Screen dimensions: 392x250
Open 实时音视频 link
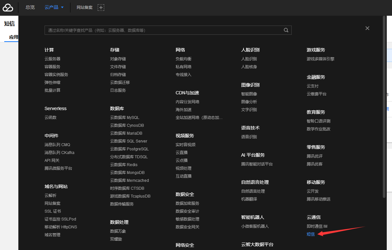point(186,145)
